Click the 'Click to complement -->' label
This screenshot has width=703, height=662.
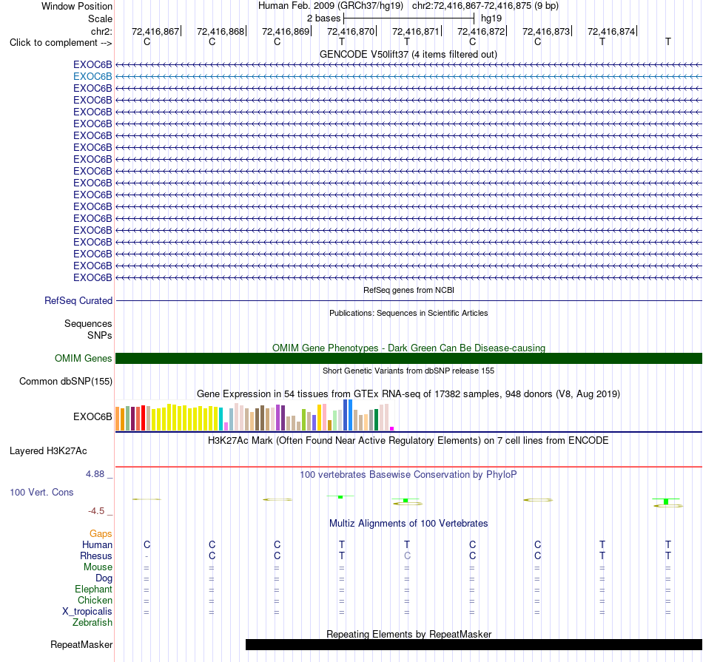61,43
